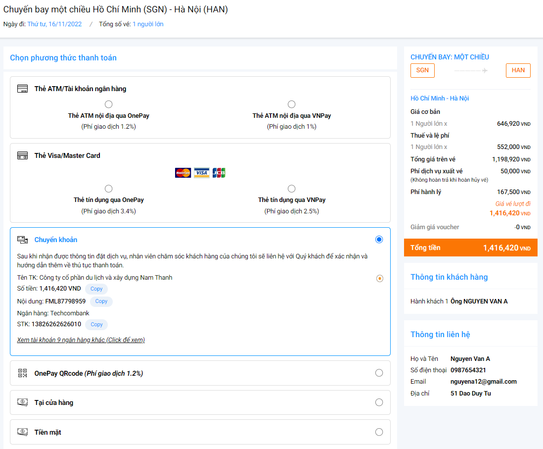The width and height of the screenshot is (543, 449).
Task: Choose Thẻ tín dụng qua OnePay option
Action: tap(109, 189)
